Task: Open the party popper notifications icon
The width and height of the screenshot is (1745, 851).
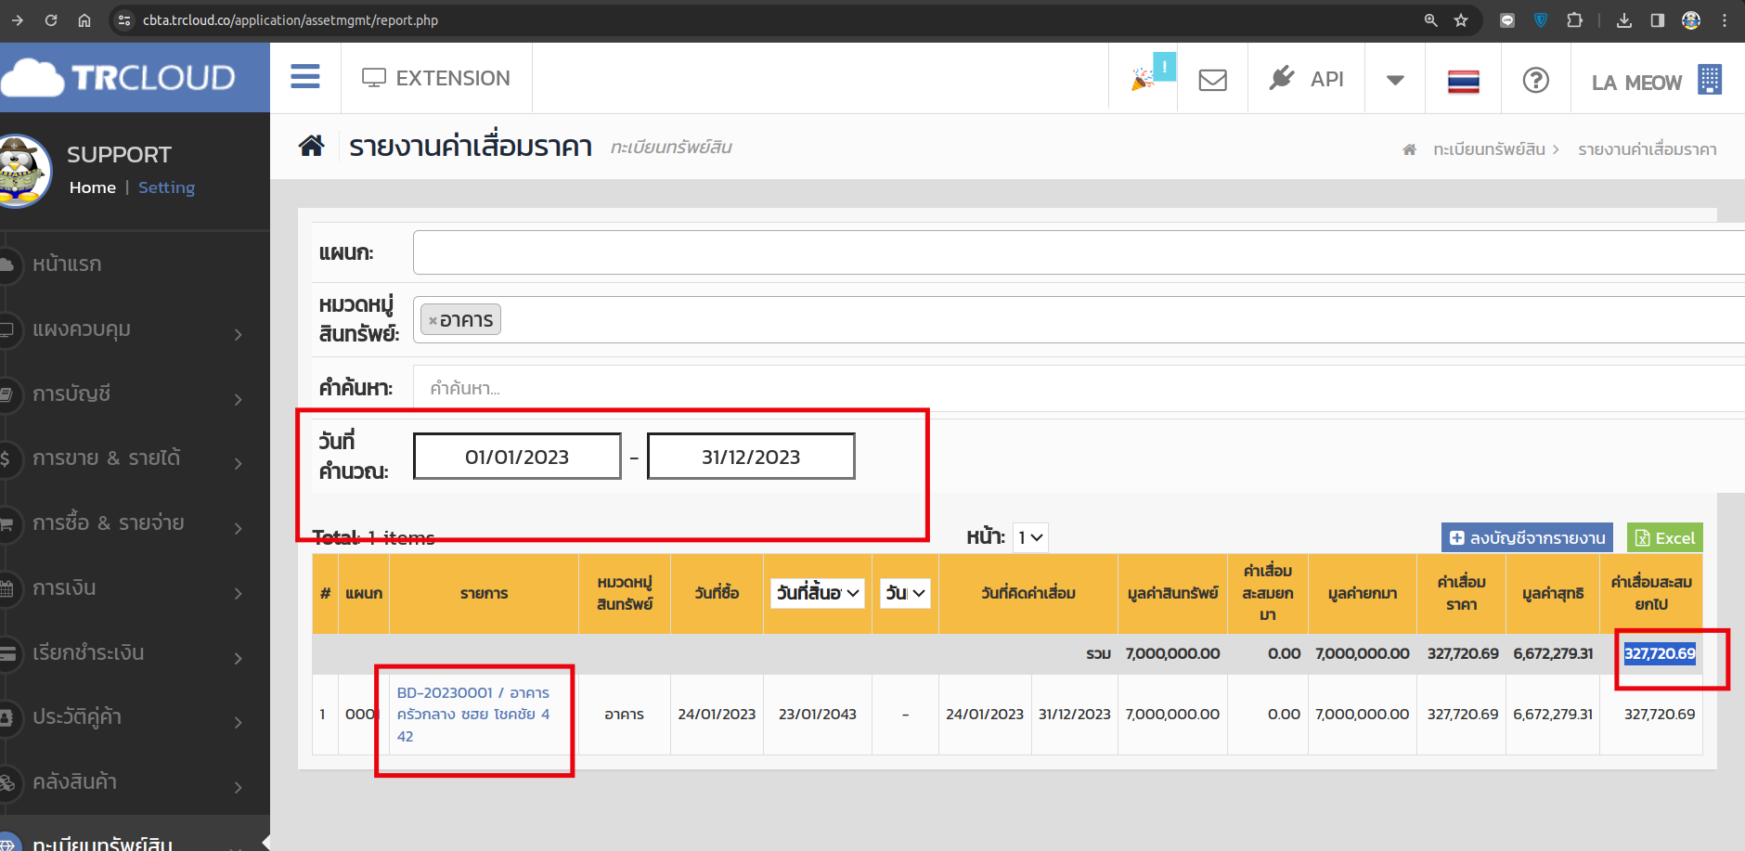Action: tap(1143, 79)
